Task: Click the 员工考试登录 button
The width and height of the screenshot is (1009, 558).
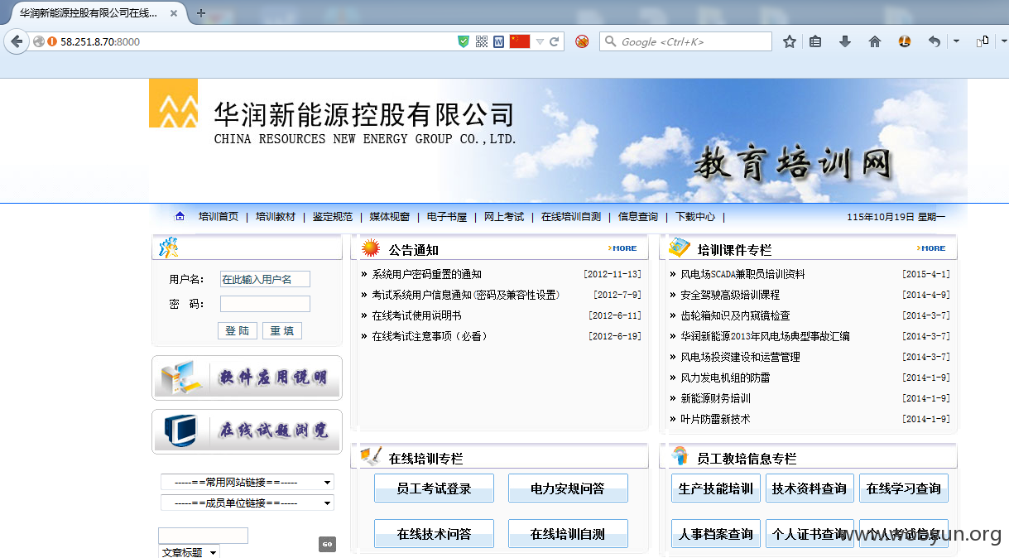Action: coord(434,488)
